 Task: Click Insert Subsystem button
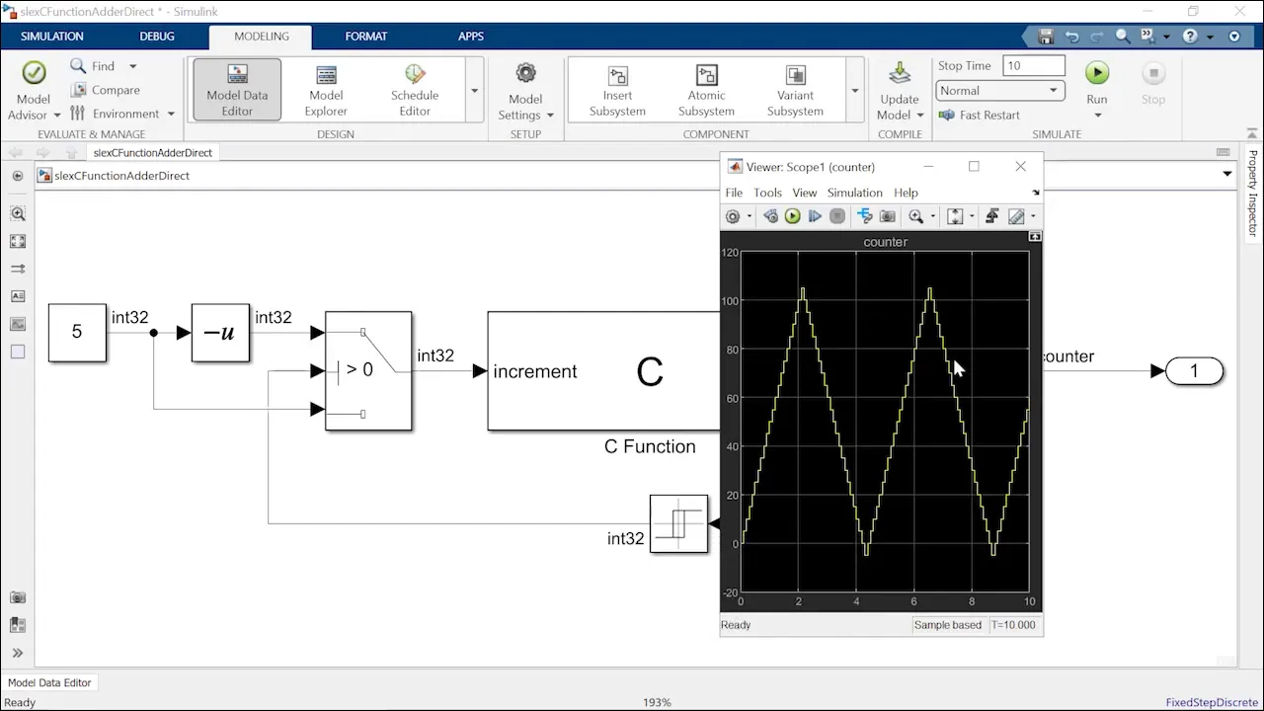pyautogui.click(x=617, y=90)
